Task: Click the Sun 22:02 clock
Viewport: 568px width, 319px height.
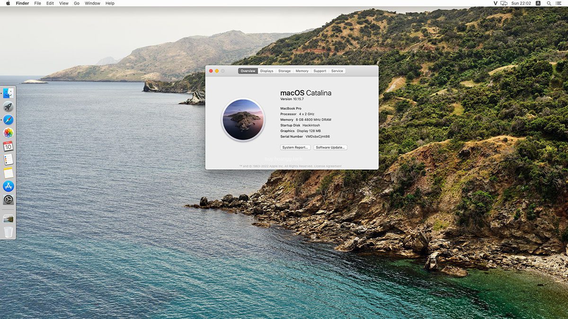Action: coord(521,3)
